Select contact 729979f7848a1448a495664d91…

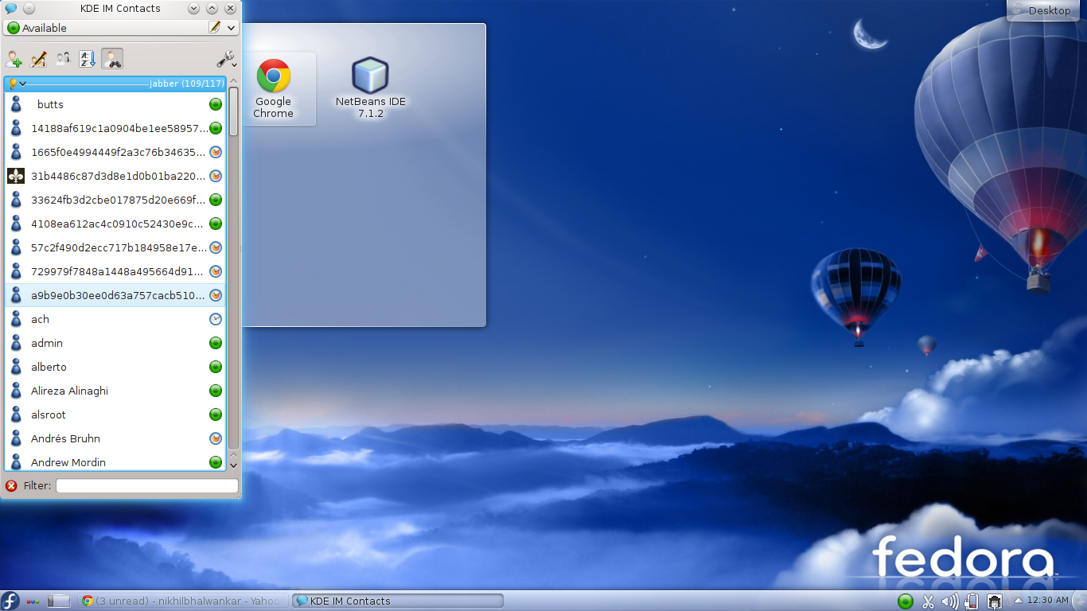(115, 271)
